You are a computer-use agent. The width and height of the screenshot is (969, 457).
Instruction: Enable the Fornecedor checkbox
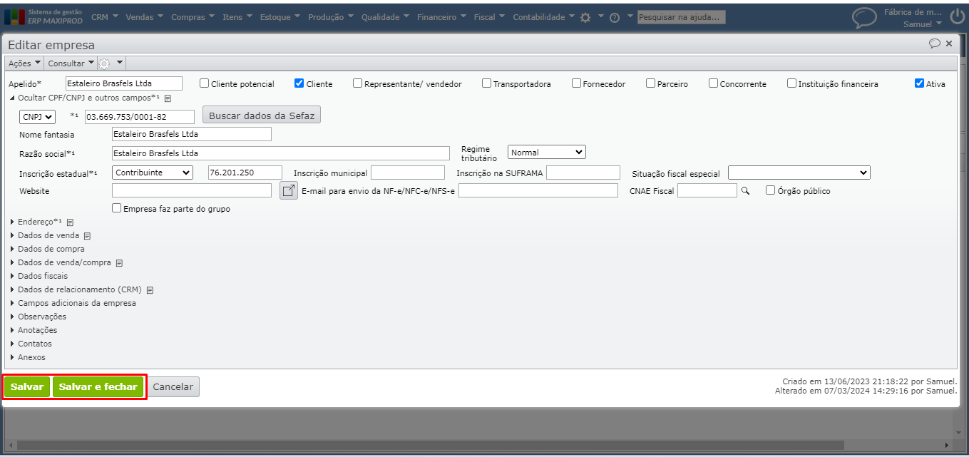coord(577,83)
